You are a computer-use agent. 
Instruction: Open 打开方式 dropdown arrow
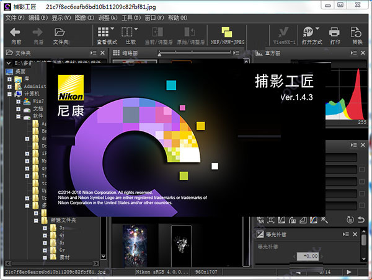pos(317,28)
